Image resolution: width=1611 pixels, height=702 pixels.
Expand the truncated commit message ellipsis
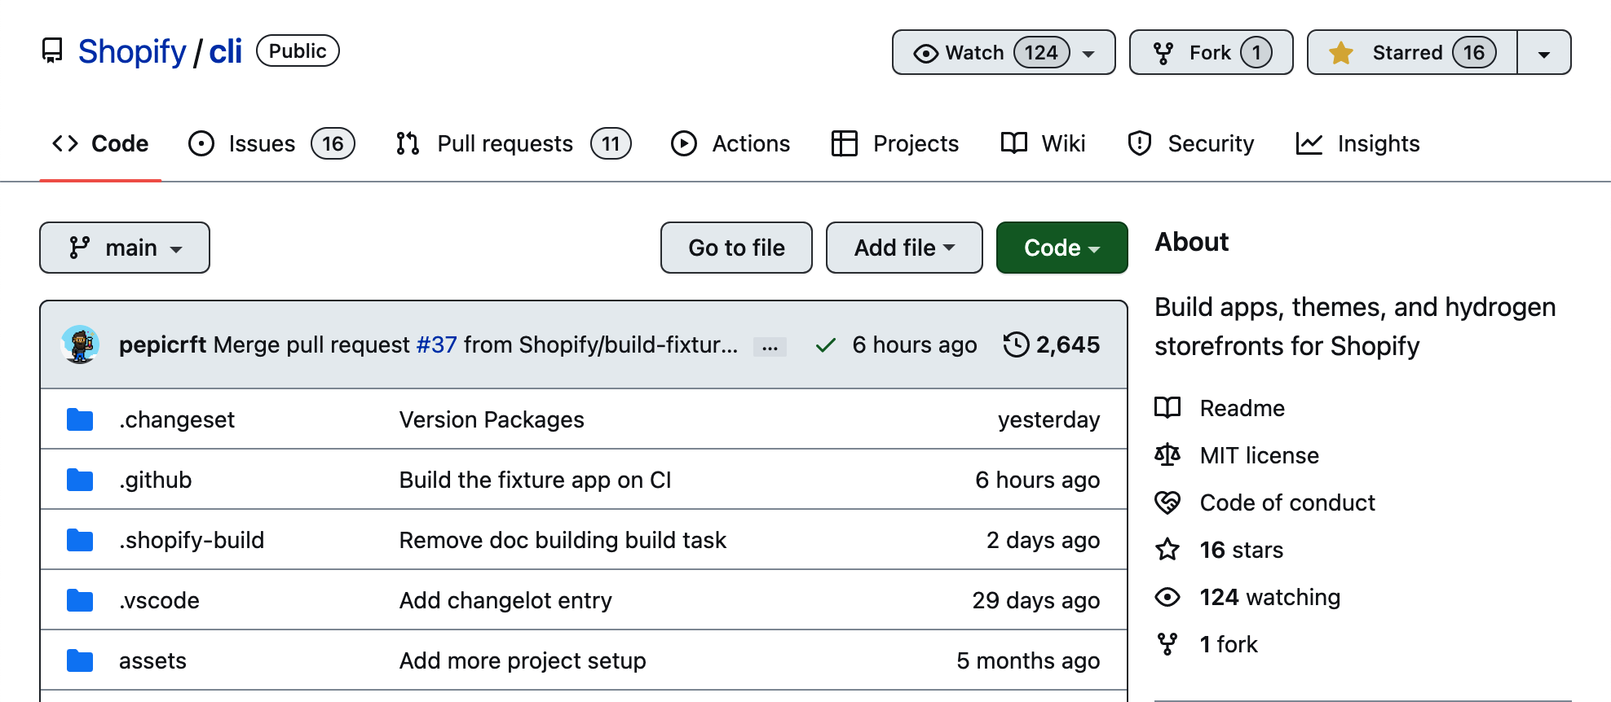tap(770, 346)
